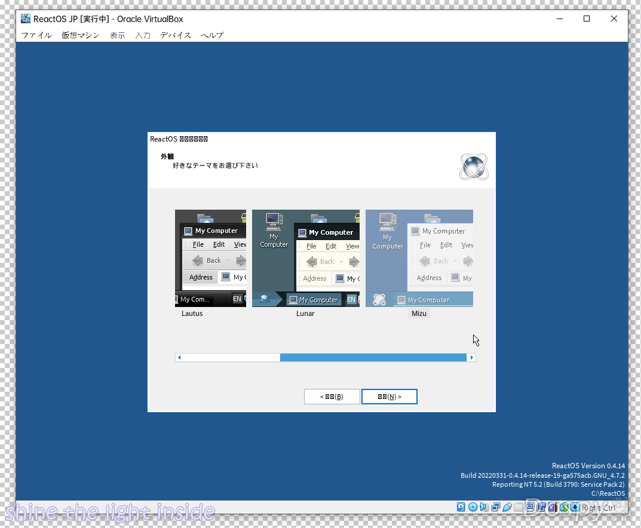Click the 外観 heading in setup dialog
641x528 pixels.
click(167, 156)
